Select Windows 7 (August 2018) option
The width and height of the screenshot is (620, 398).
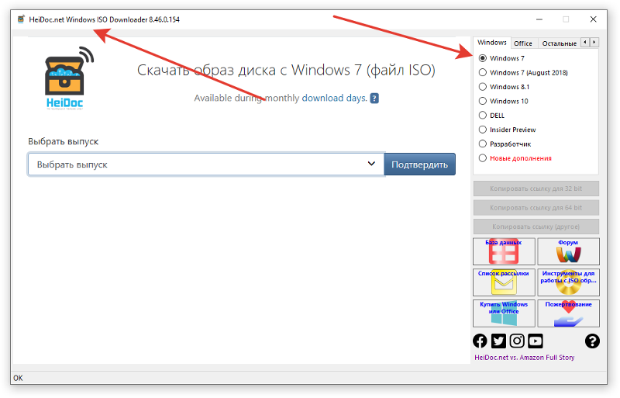click(482, 72)
